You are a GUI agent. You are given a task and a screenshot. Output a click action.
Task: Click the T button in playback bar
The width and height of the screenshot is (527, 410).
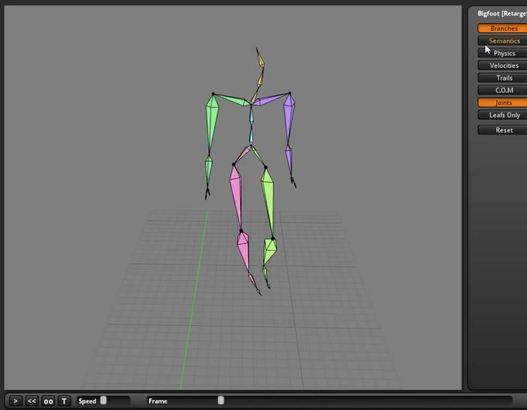(x=64, y=401)
